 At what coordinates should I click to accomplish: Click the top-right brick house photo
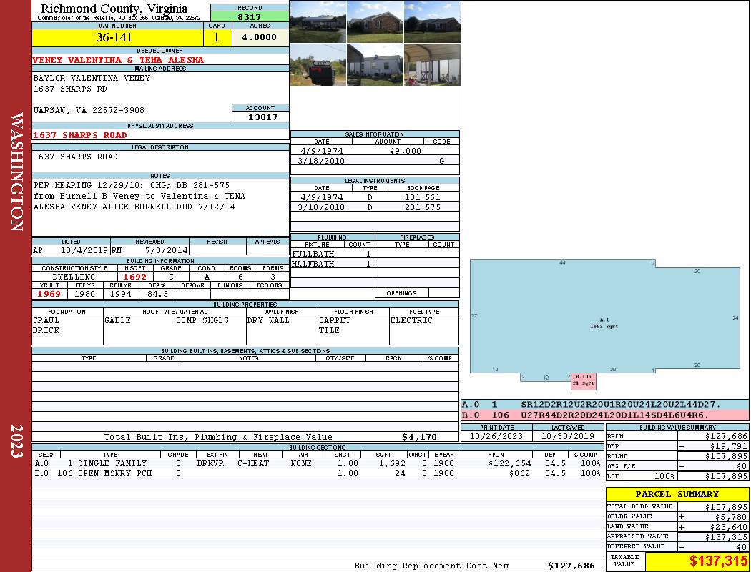pyautogui.click(x=432, y=21)
